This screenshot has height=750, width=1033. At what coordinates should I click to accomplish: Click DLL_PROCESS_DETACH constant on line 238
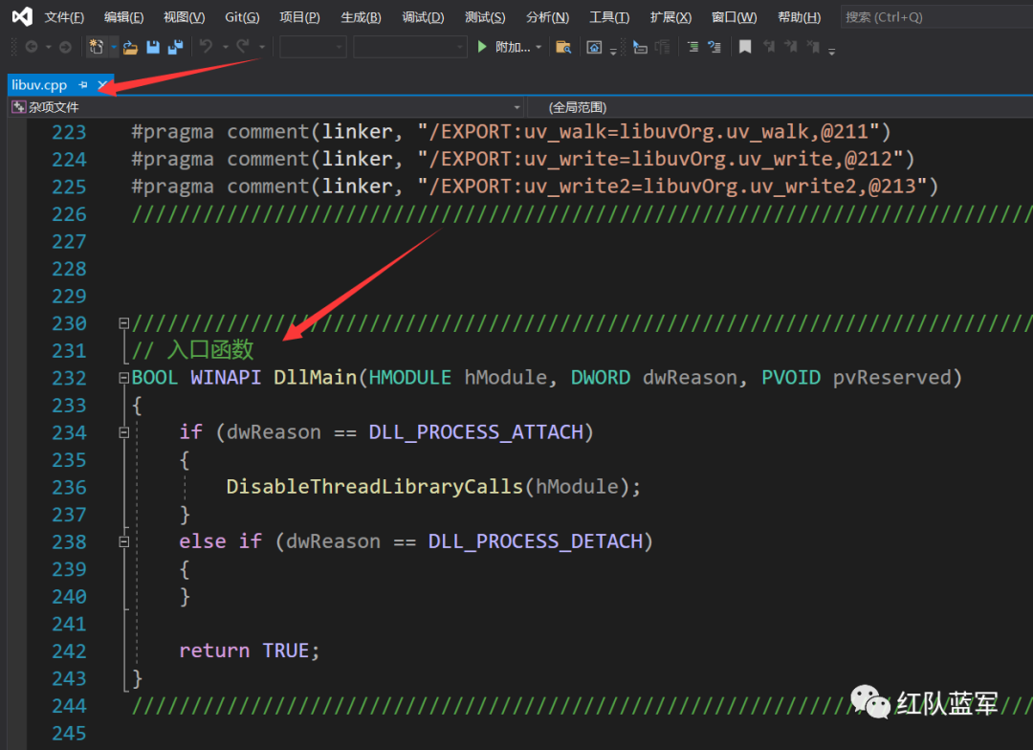click(535, 541)
